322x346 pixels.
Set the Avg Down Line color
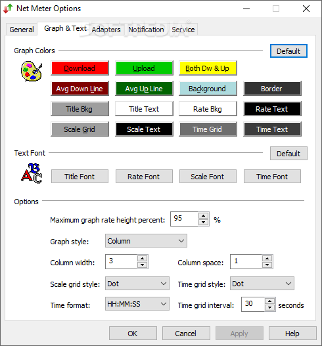tap(80, 89)
